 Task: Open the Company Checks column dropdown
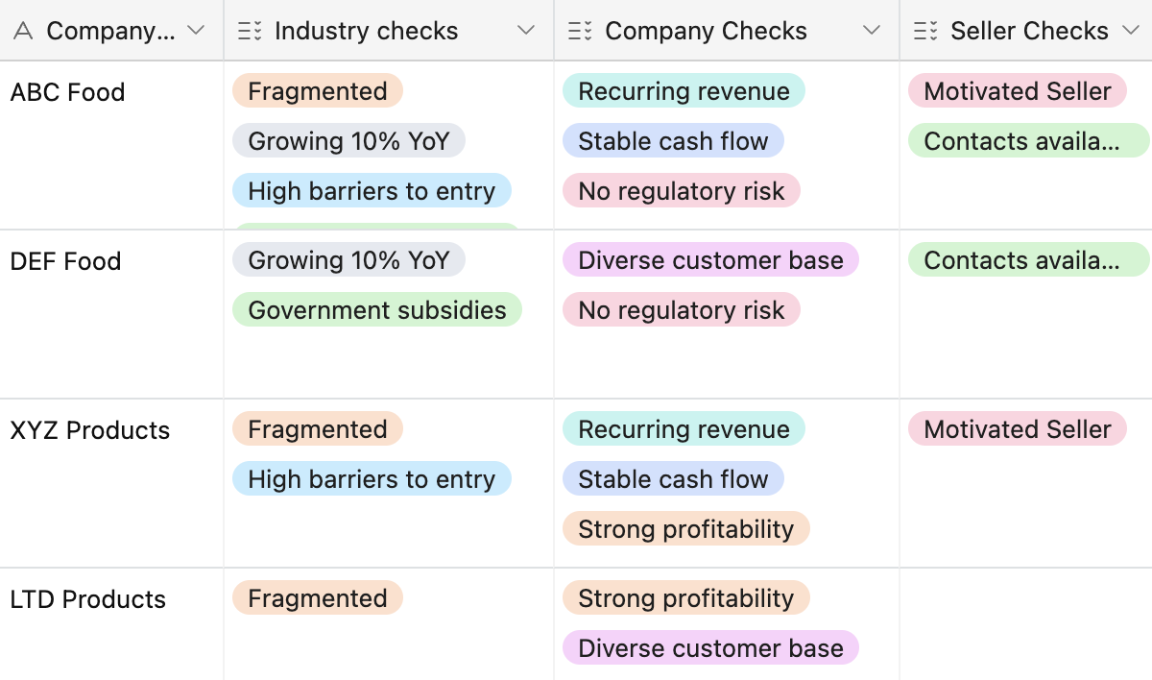(x=872, y=31)
